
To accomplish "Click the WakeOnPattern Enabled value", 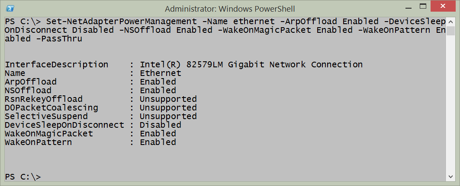I will click(158, 142).
